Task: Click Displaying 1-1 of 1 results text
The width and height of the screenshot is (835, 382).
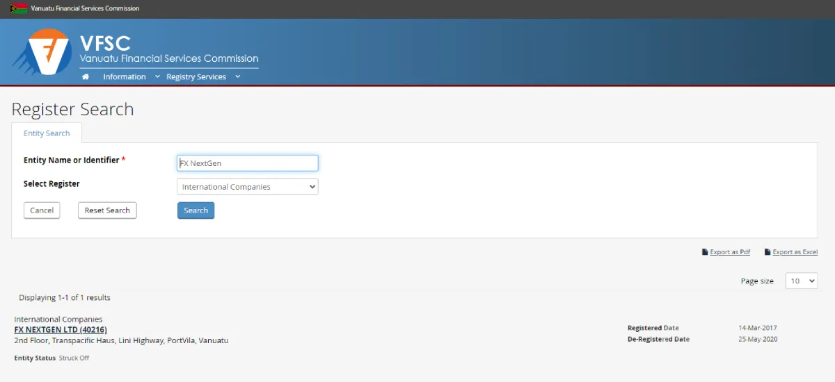Action: [x=65, y=298]
